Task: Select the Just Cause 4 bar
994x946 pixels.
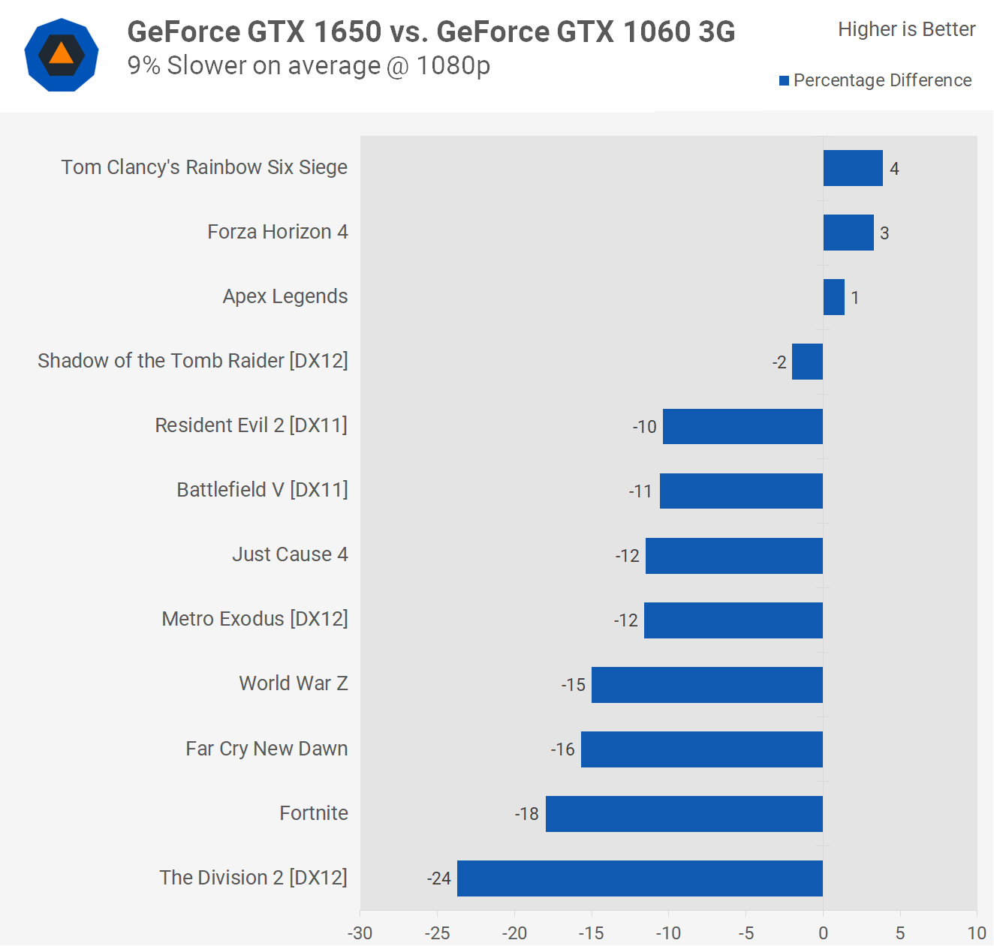Action: 734,555
